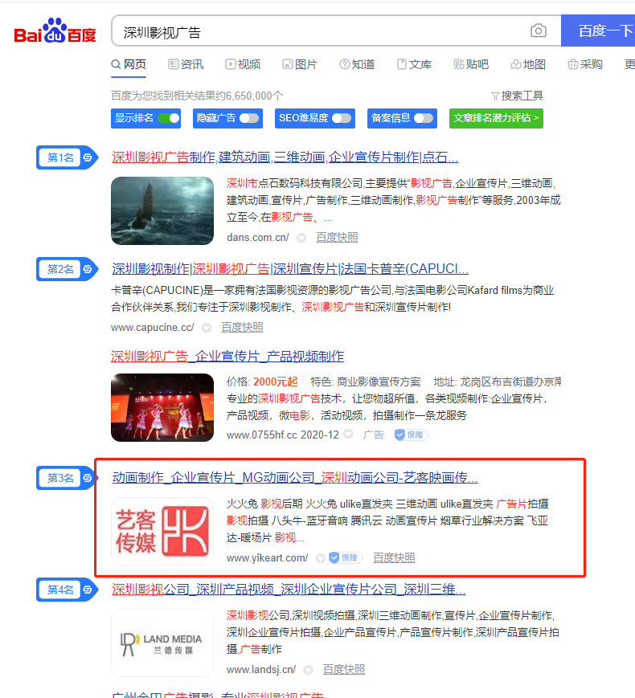Click 文章排名潜力评估 green button
The width and height of the screenshot is (635, 698).
point(496,118)
